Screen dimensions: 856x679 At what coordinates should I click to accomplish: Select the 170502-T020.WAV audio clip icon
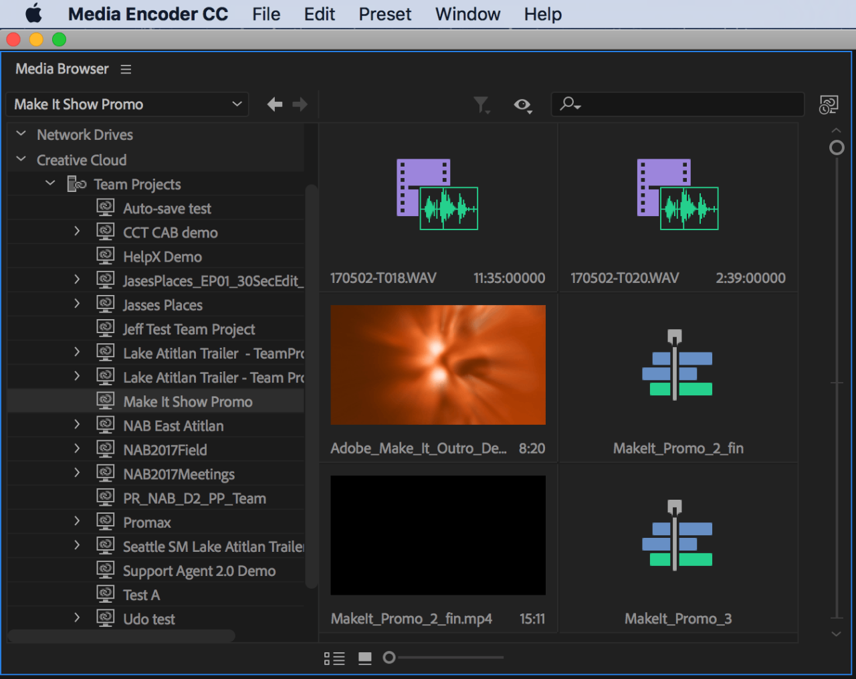coord(677,195)
